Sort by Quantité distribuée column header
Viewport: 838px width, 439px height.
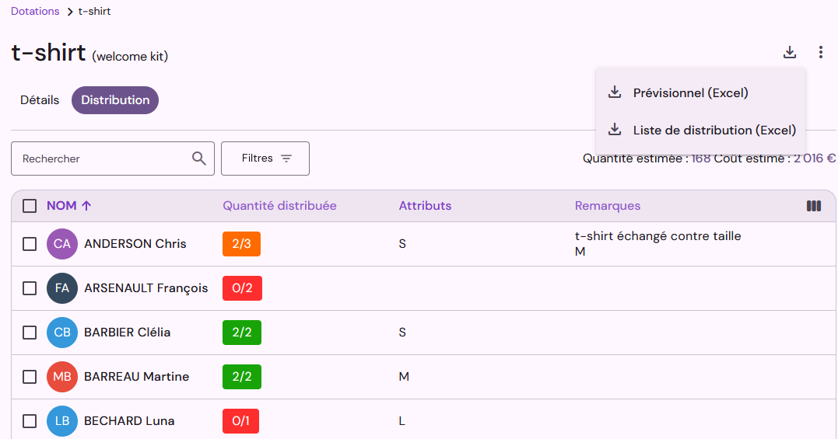[x=279, y=206]
